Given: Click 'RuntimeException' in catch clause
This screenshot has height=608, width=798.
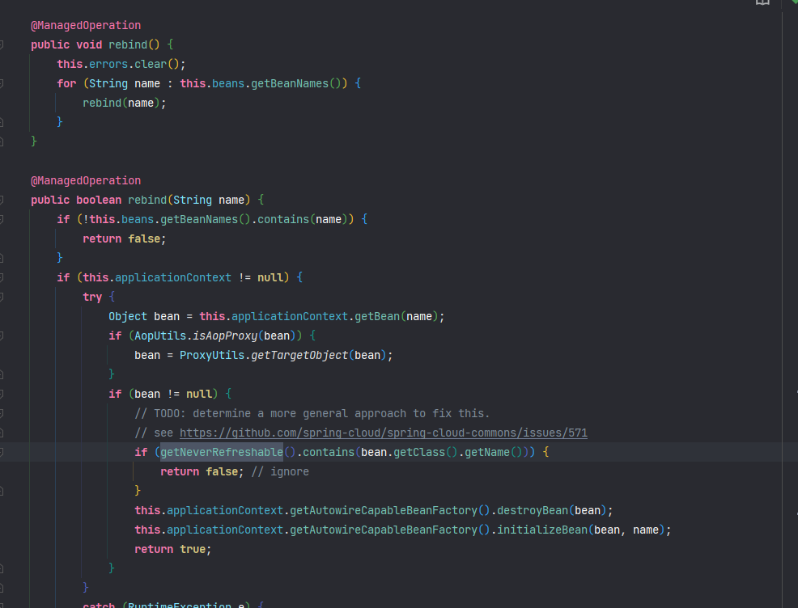Looking at the screenshot, I should click(180, 605).
